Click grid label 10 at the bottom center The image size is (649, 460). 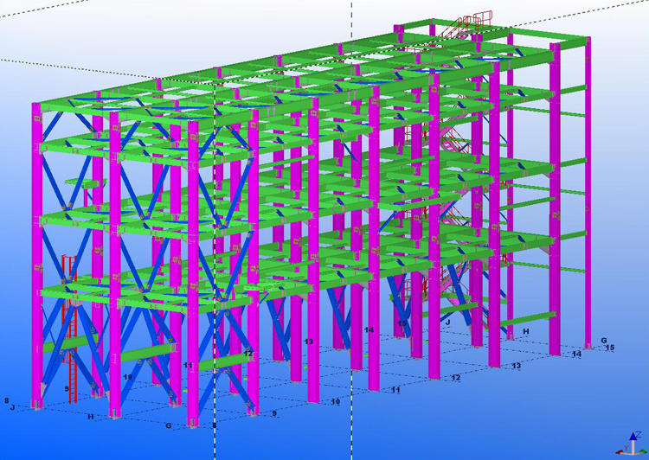[x=335, y=402]
